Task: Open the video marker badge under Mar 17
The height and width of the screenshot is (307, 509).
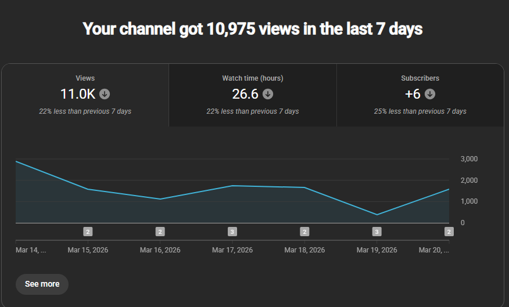Action: coord(232,232)
